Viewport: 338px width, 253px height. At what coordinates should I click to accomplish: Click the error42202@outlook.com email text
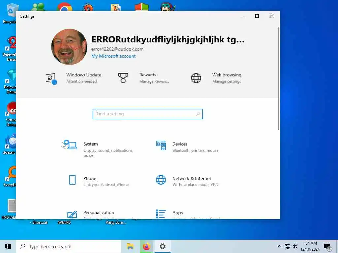(117, 49)
